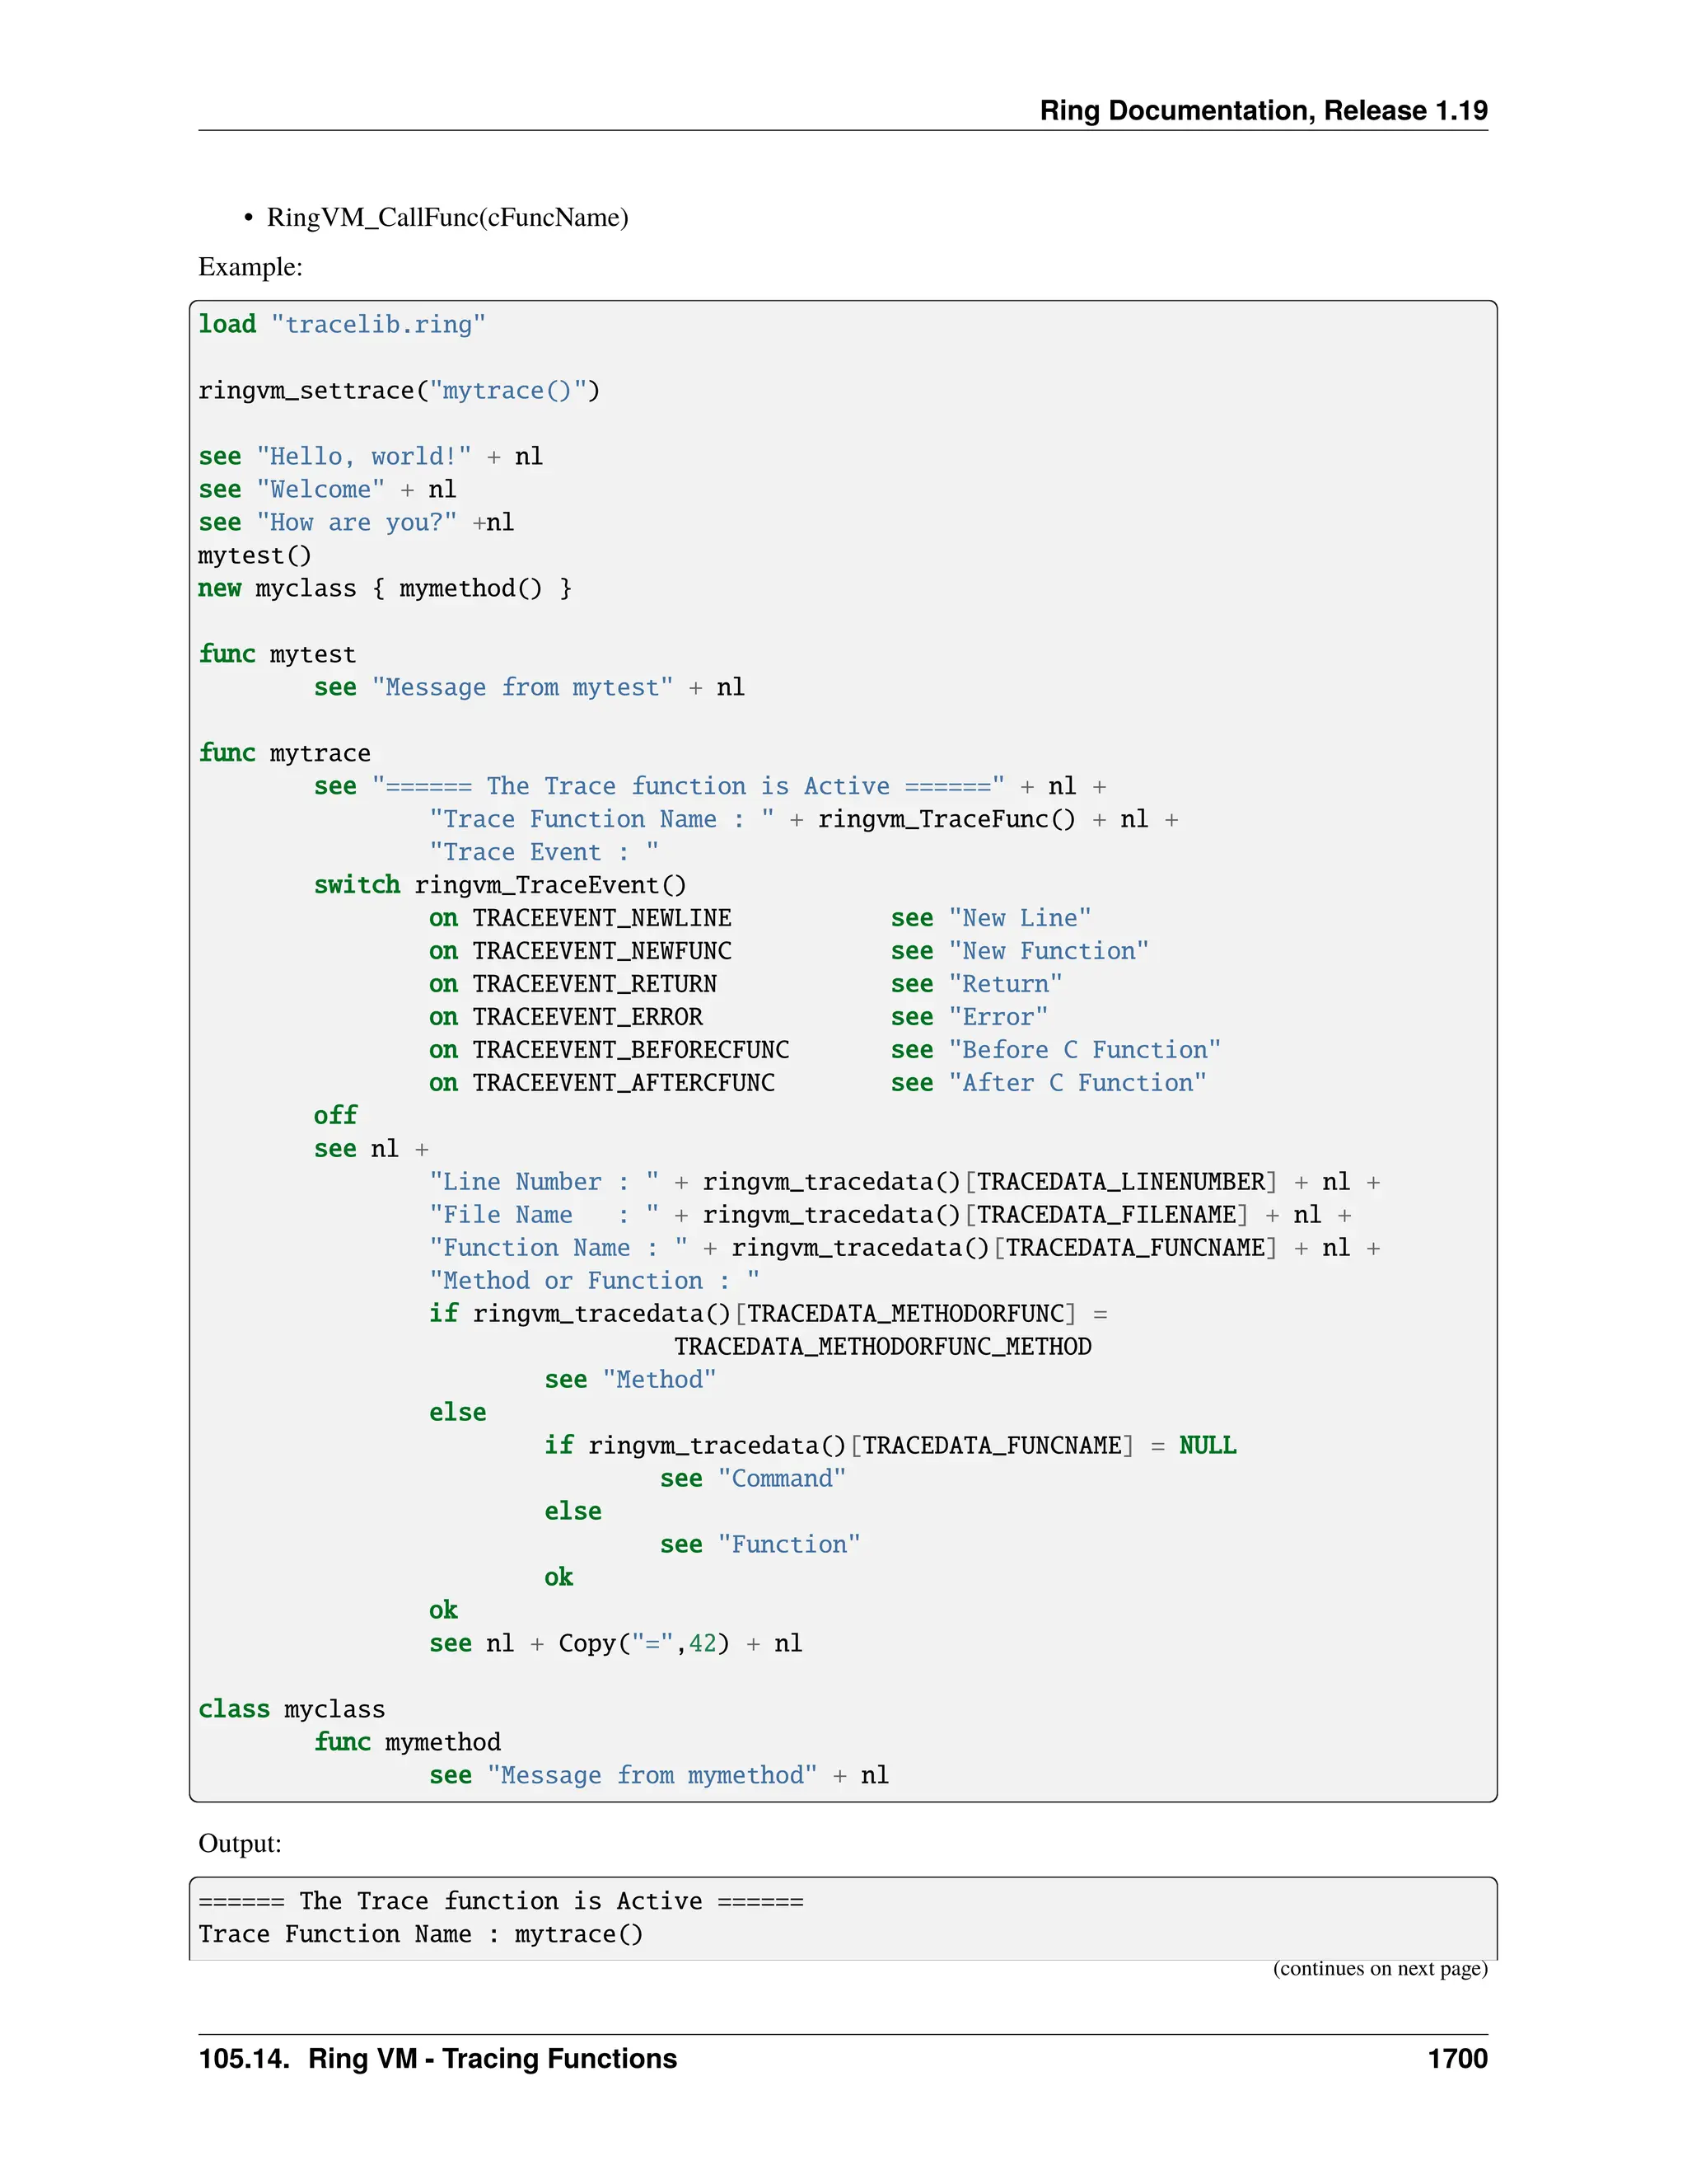Click the line see "Method"
Screen dimensions: 1687x2184
[631, 1380]
